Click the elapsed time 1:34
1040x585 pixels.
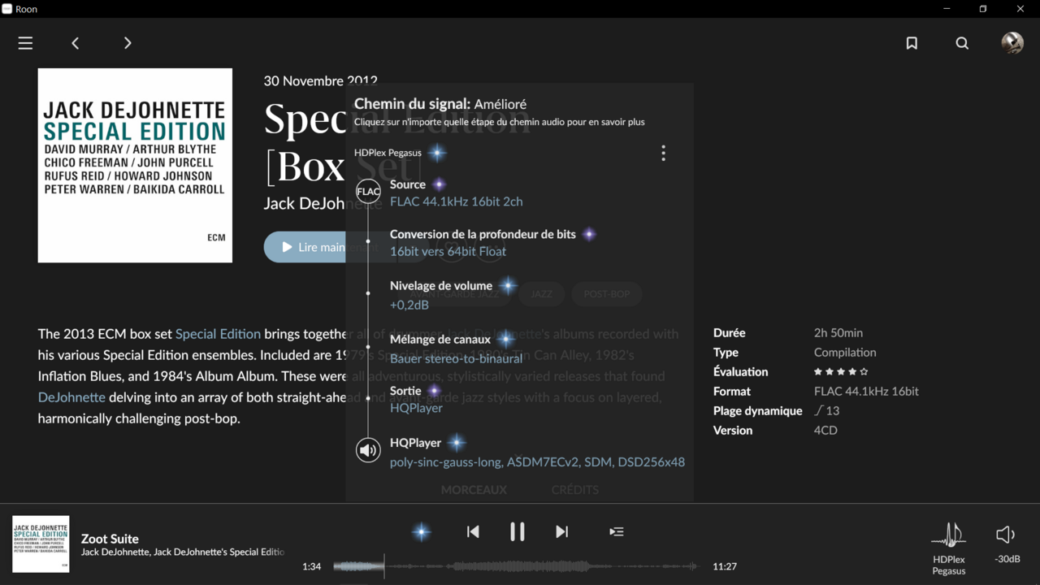pos(311,566)
